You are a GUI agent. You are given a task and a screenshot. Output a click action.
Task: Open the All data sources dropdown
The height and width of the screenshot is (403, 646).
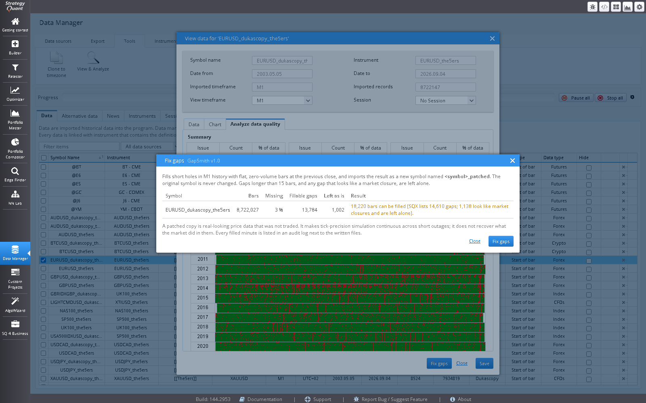pos(150,146)
